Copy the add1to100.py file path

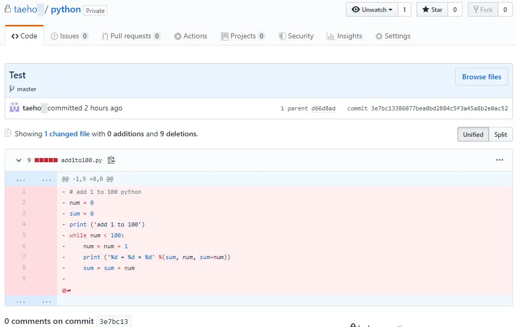click(111, 160)
